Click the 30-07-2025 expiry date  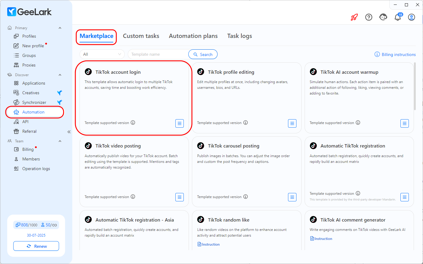click(36, 235)
